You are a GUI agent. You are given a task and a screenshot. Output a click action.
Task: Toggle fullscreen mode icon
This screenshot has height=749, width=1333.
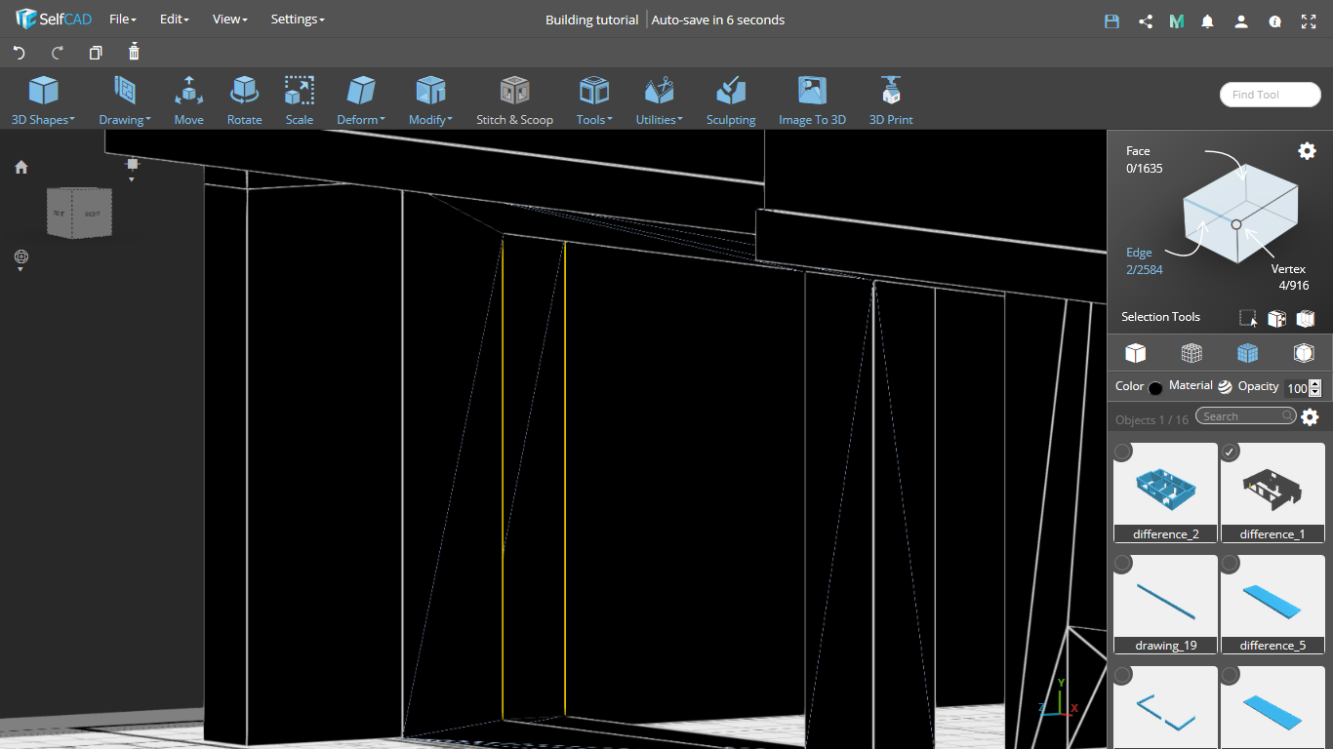[x=1308, y=20]
